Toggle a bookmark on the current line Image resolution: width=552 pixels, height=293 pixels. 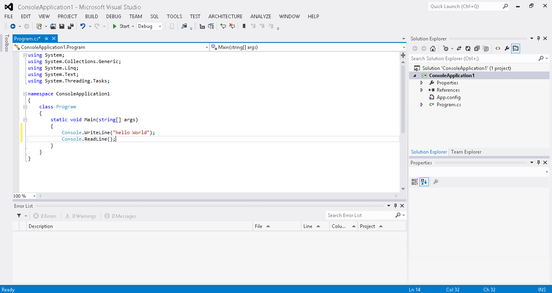244,26
